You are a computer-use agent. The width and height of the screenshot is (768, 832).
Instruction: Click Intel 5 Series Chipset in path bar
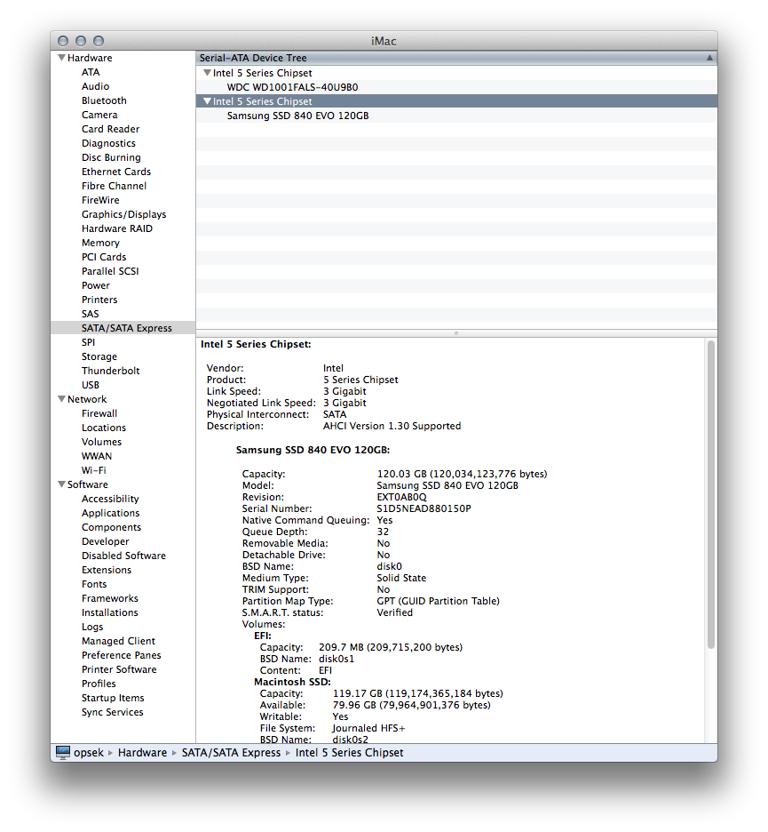pyautogui.click(x=349, y=752)
